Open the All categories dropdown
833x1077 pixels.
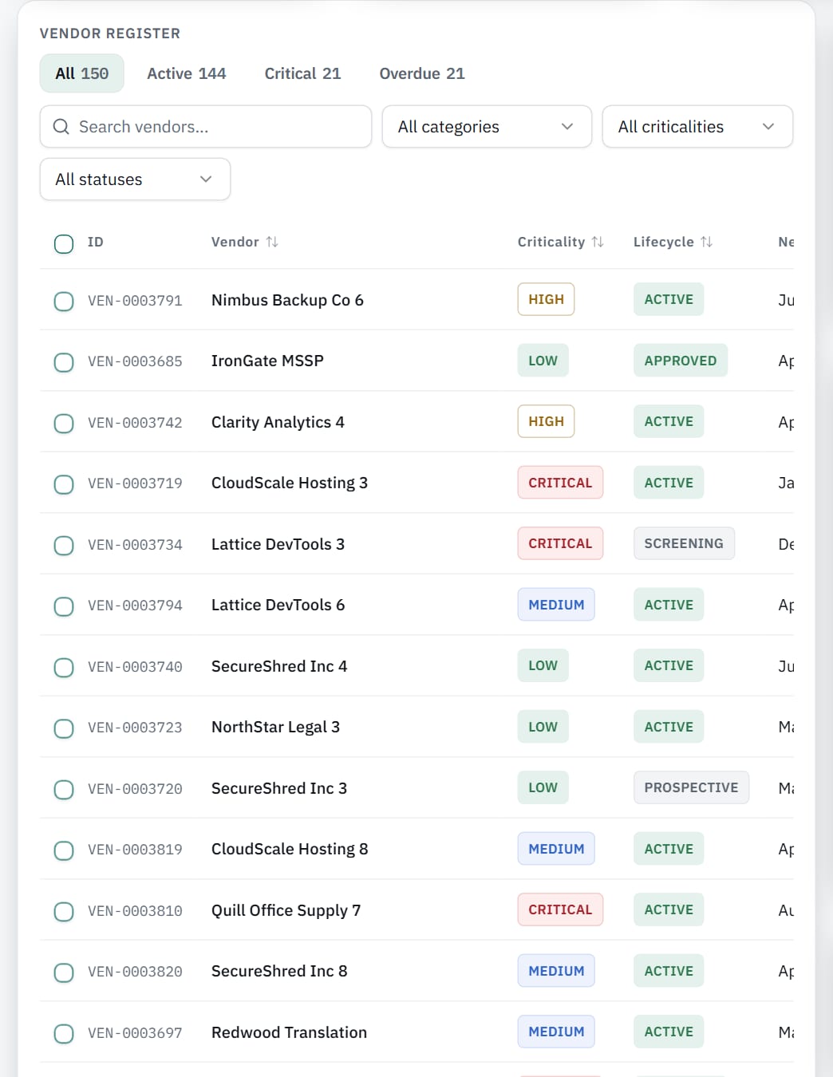(x=487, y=127)
